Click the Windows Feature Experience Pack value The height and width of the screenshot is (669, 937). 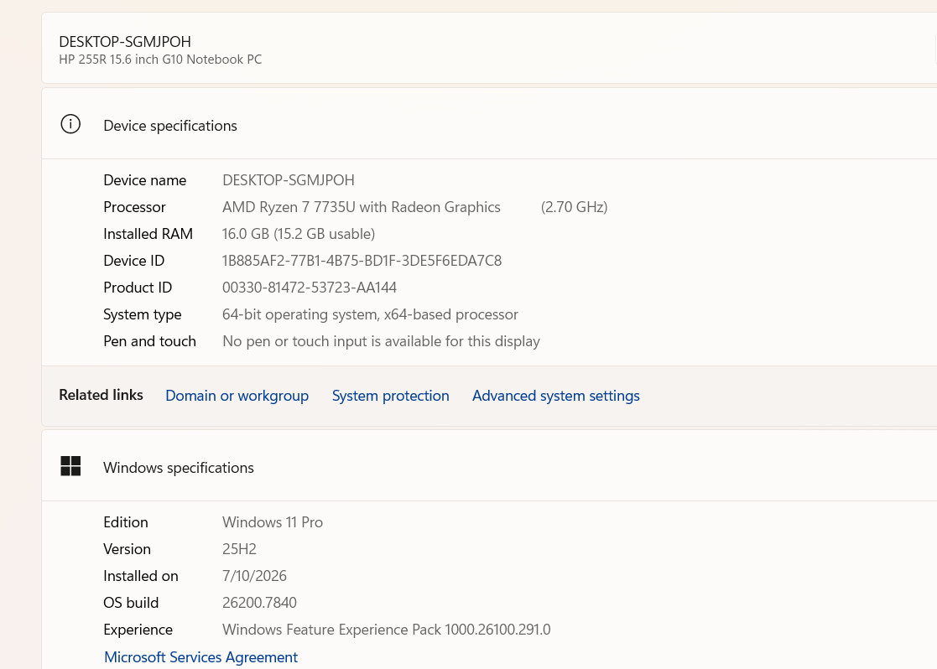[386, 630]
